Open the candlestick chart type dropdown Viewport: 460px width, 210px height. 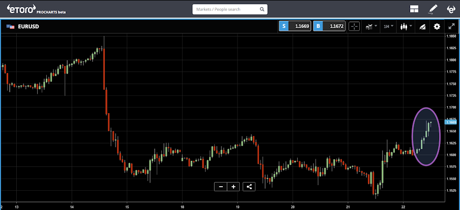tap(406, 26)
